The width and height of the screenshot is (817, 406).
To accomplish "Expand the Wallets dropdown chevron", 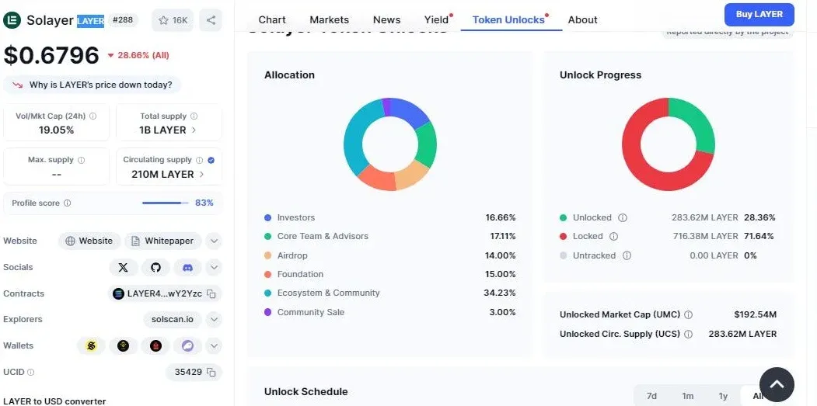I will point(214,345).
